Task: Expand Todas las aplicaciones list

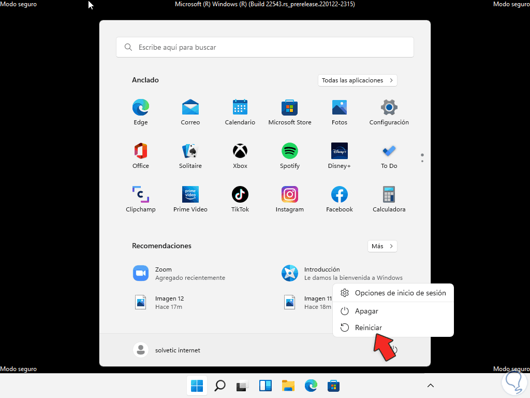Action: tap(357, 80)
